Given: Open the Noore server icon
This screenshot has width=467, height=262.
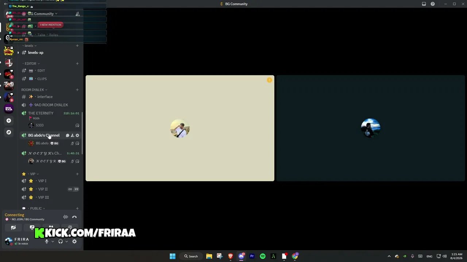Looking at the screenshot, I should click(9, 63).
